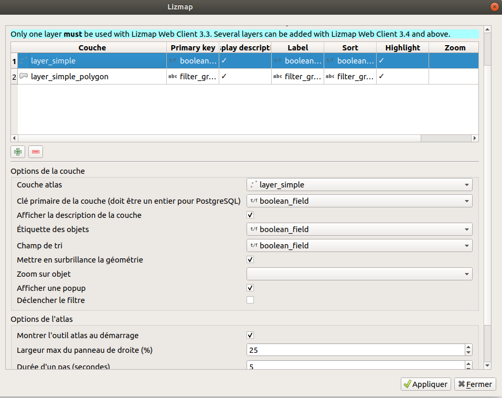Click the polygon icon beside layer_simple_polygon

pos(23,76)
